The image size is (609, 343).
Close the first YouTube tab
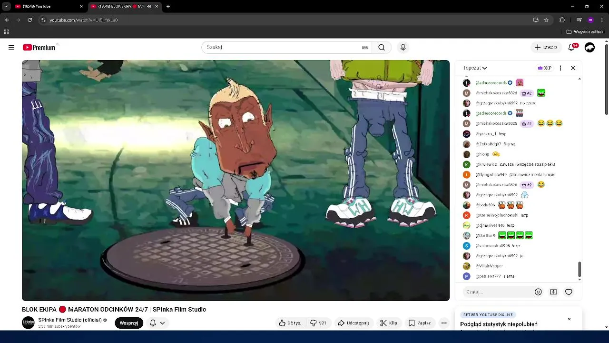click(x=81, y=6)
